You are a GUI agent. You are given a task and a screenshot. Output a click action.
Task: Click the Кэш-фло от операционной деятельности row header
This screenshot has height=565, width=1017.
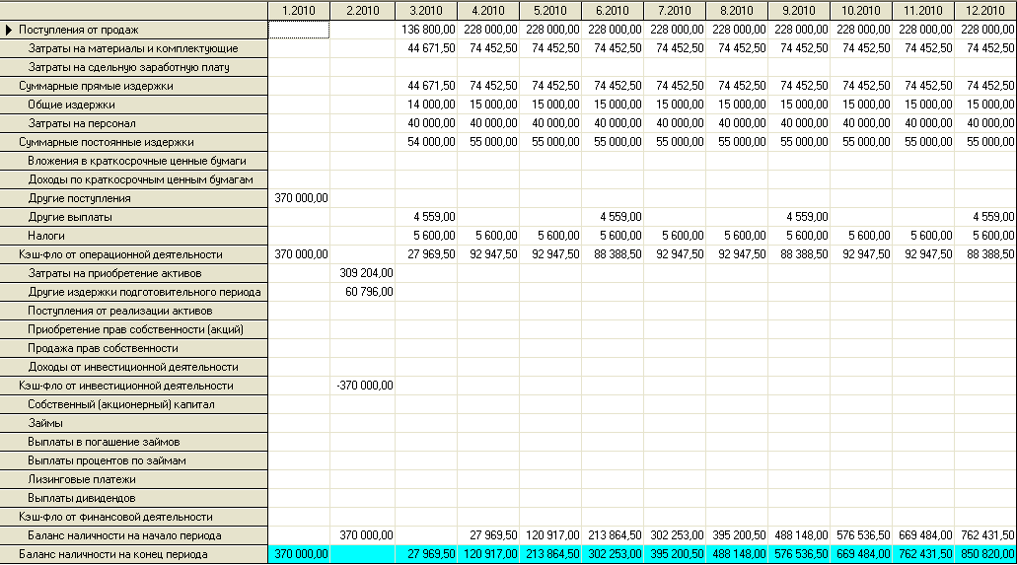coord(133,255)
